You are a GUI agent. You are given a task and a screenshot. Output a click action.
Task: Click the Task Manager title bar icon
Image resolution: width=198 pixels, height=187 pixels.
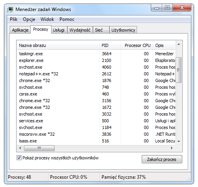[10, 9]
